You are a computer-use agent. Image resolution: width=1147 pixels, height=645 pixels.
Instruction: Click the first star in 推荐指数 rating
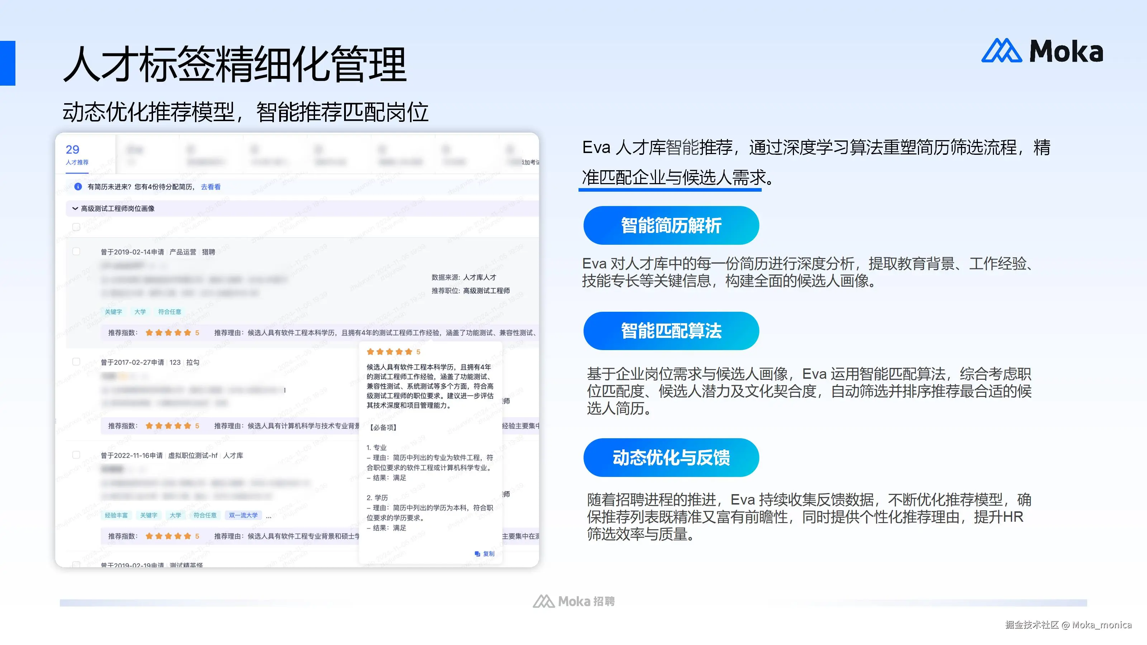[x=148, y=332]
